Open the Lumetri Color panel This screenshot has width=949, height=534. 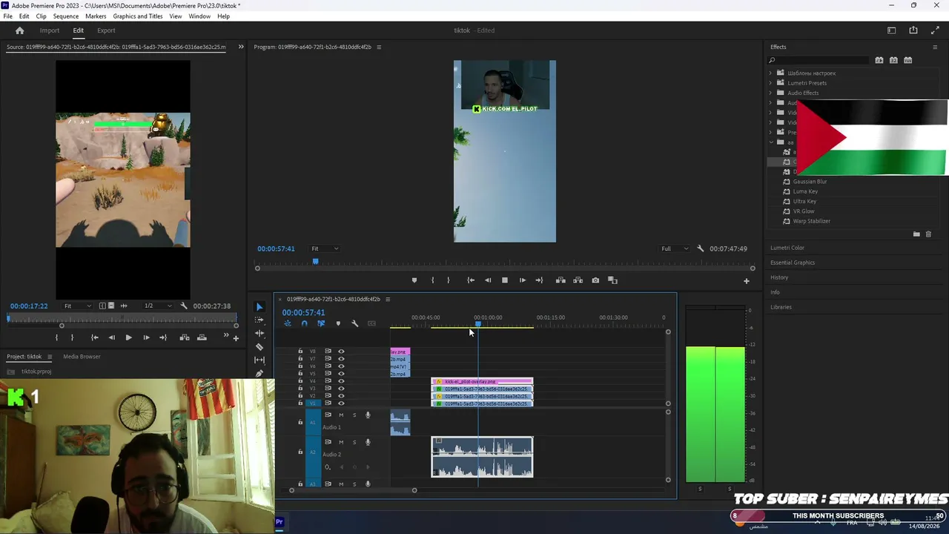pos(787,248)
